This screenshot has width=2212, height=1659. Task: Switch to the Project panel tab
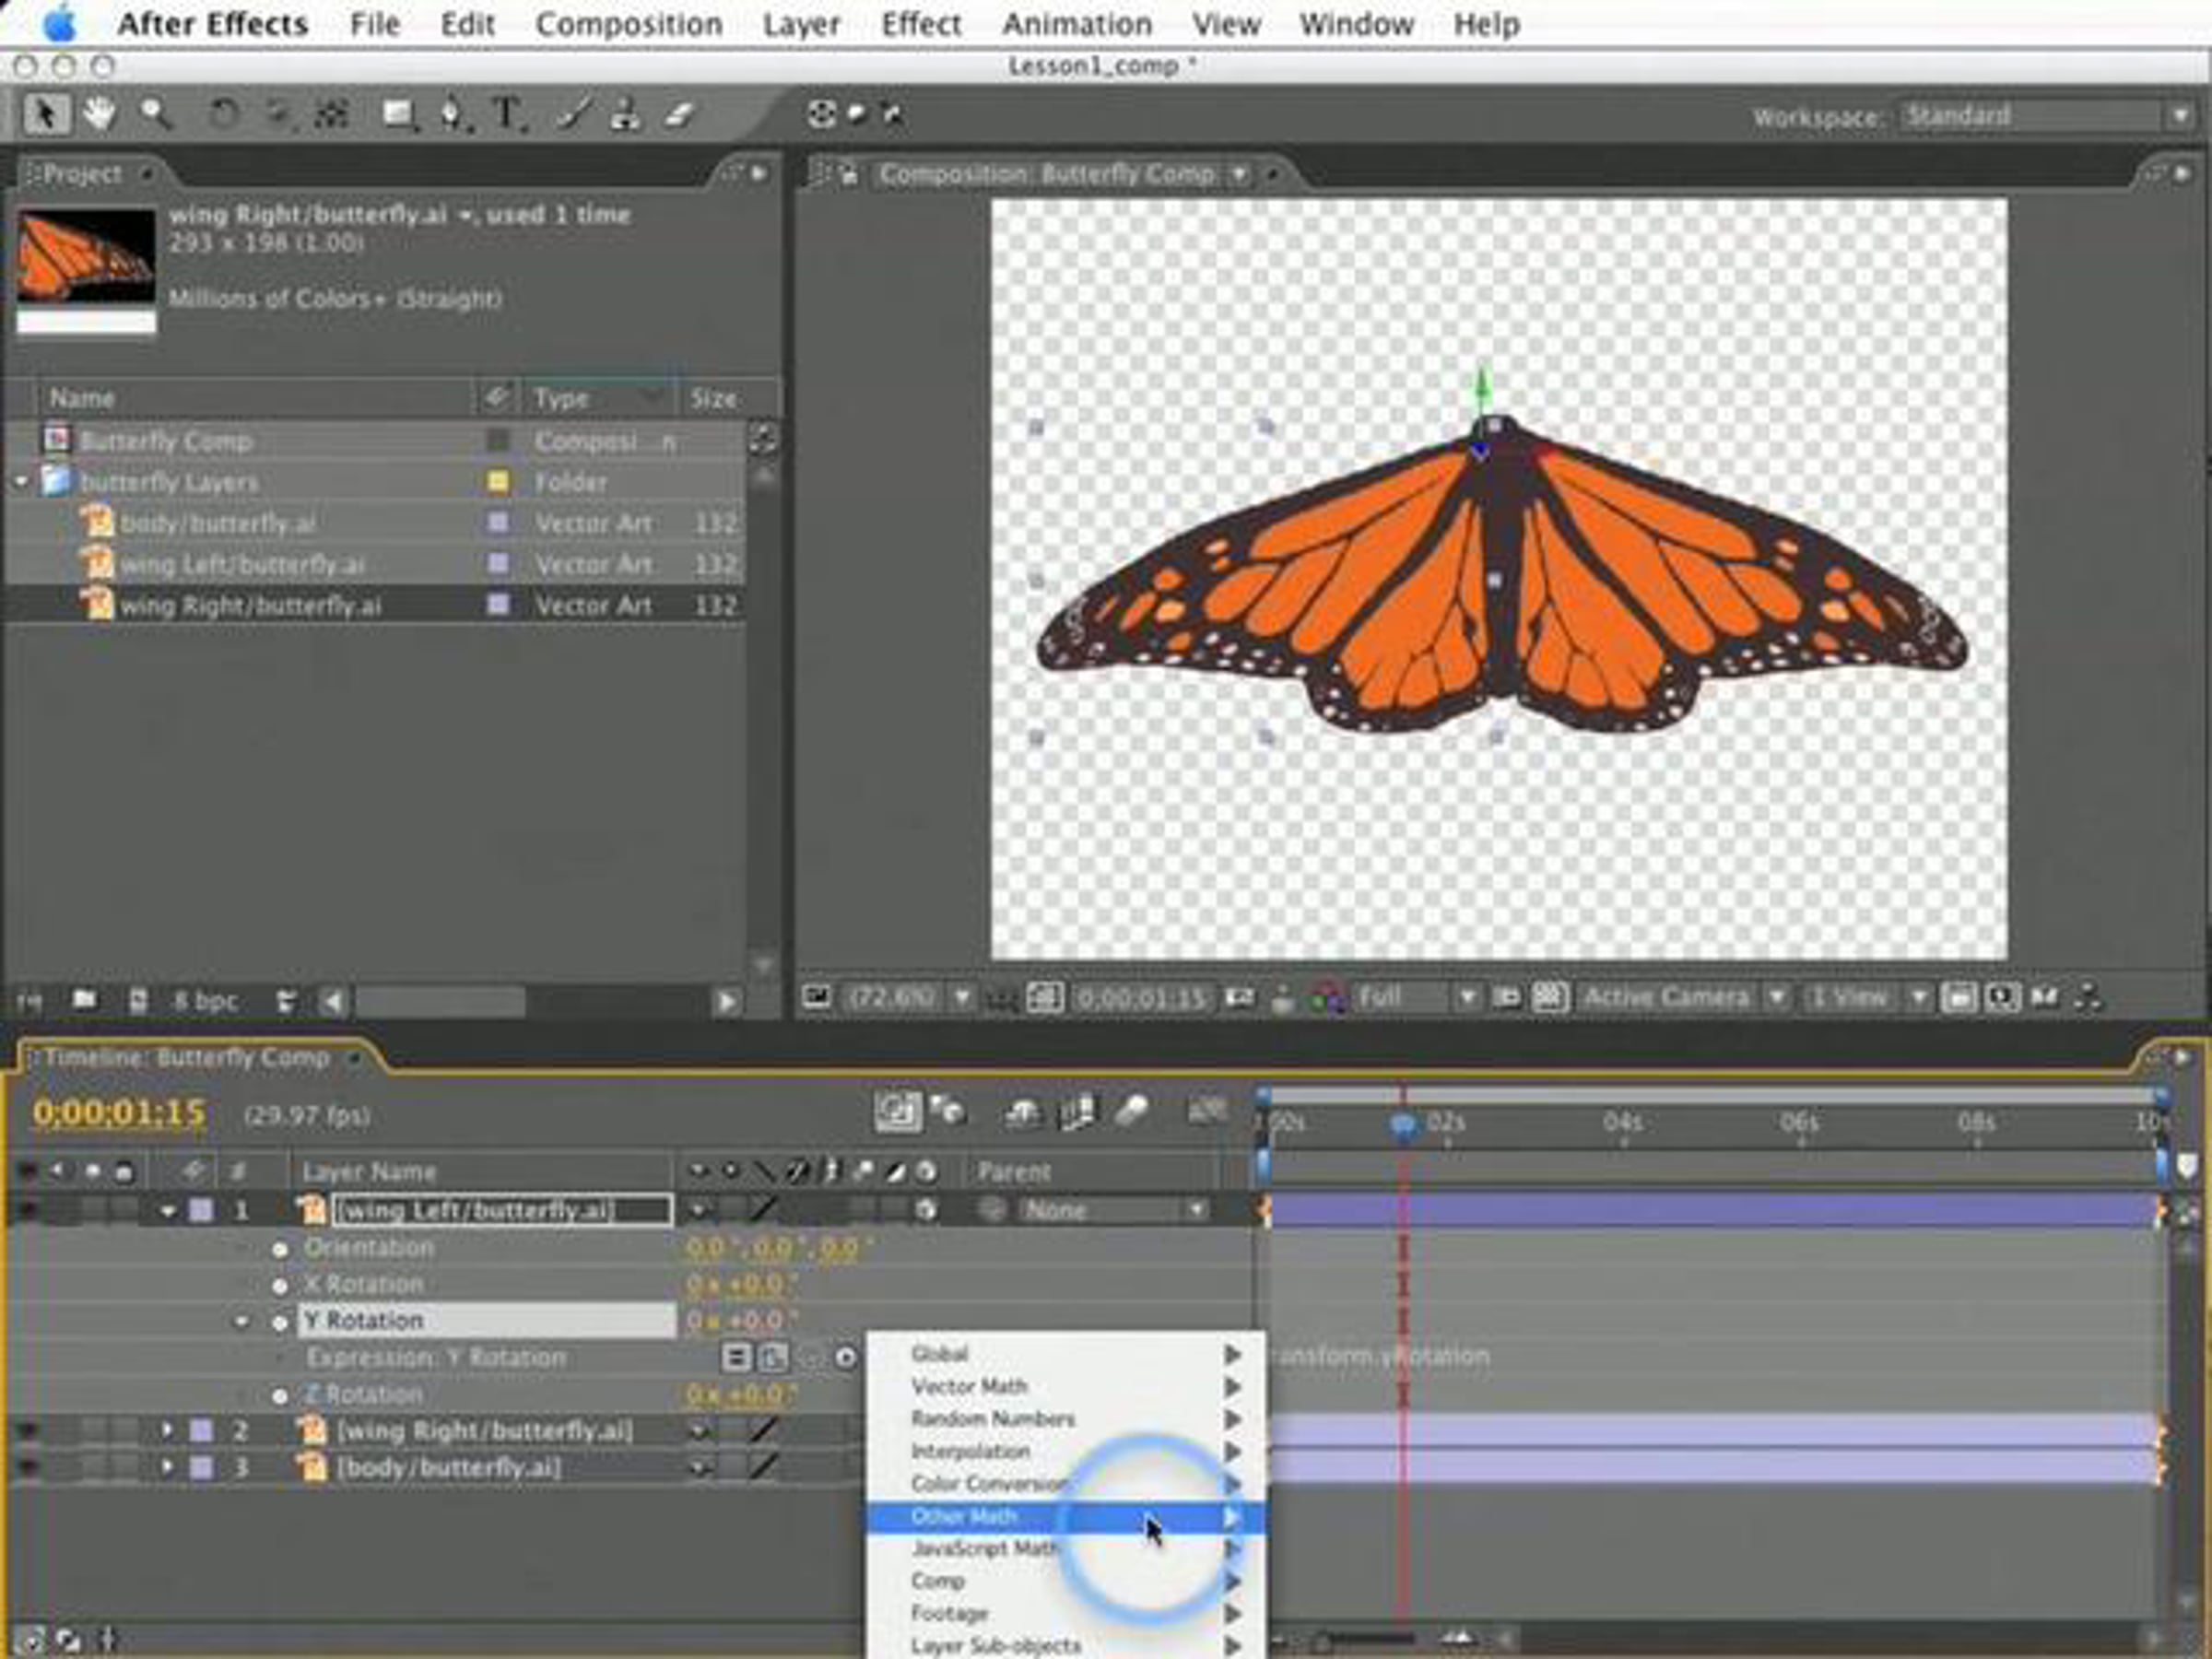click(x=83, y=174)
